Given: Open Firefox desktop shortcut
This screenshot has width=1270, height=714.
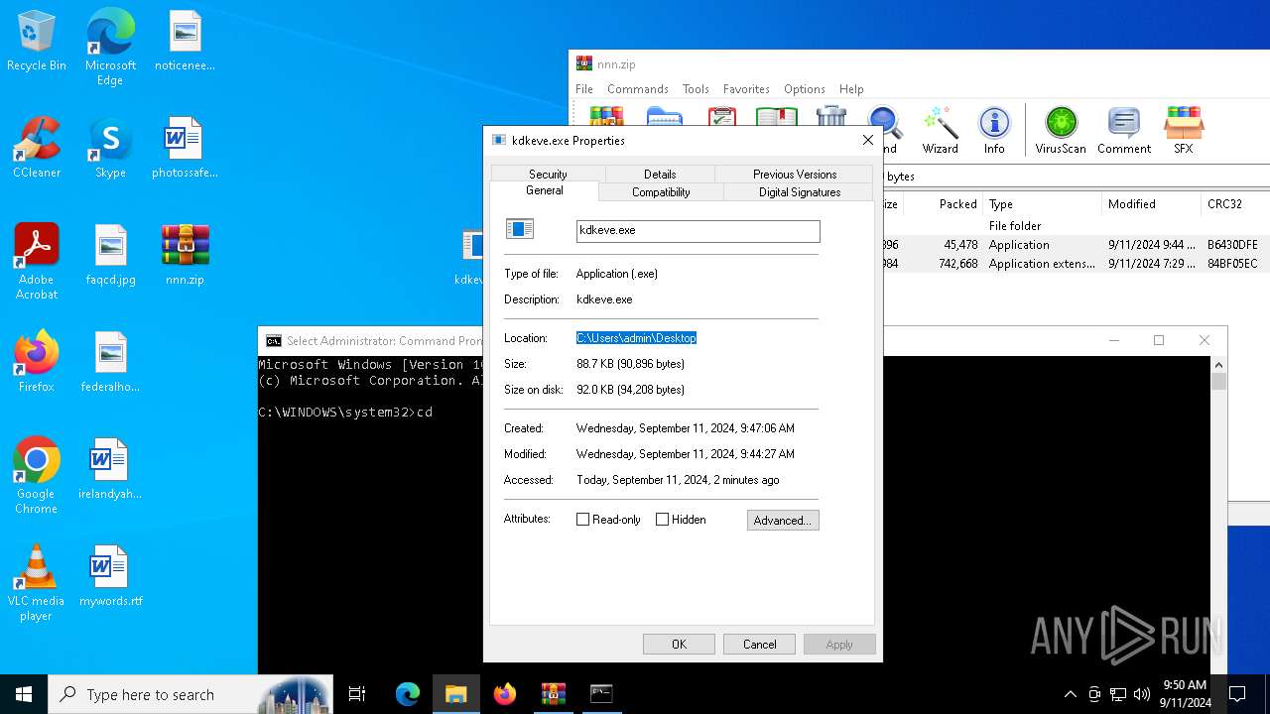Looking at the screenshot, I should [37, 362].
